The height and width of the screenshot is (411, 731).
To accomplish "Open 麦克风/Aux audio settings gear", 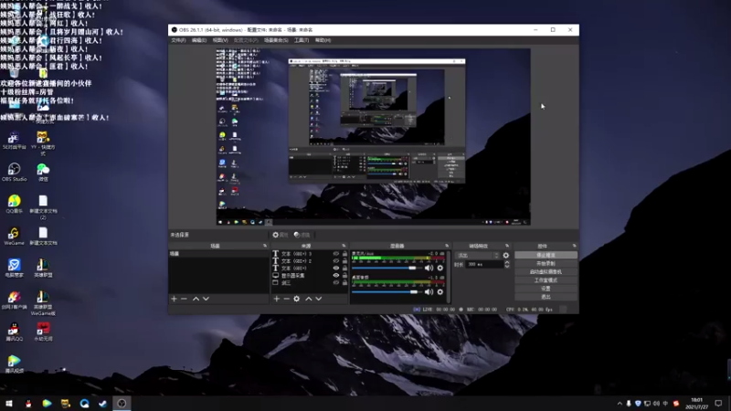I will tap(440, 268).
